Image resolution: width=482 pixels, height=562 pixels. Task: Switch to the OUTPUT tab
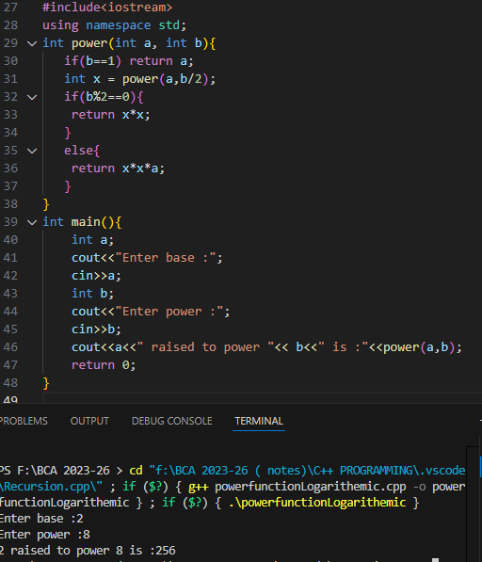tap(89, 421)
